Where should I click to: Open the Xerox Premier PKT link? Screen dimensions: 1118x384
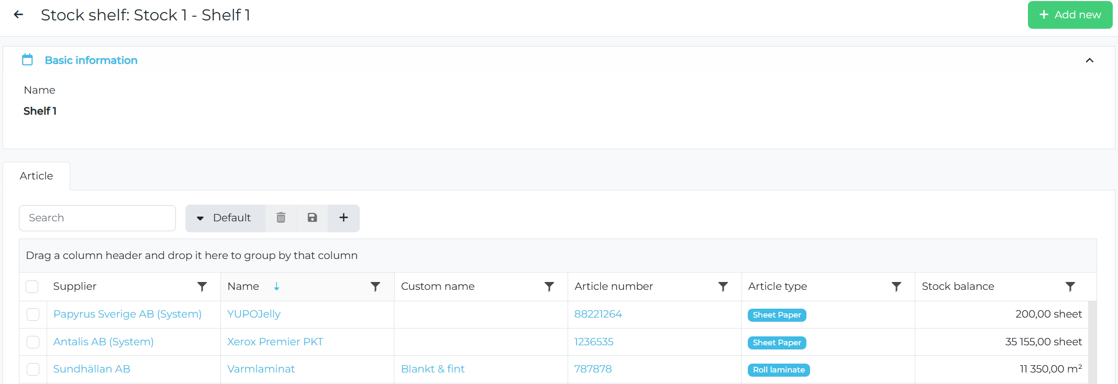[275, 342]
